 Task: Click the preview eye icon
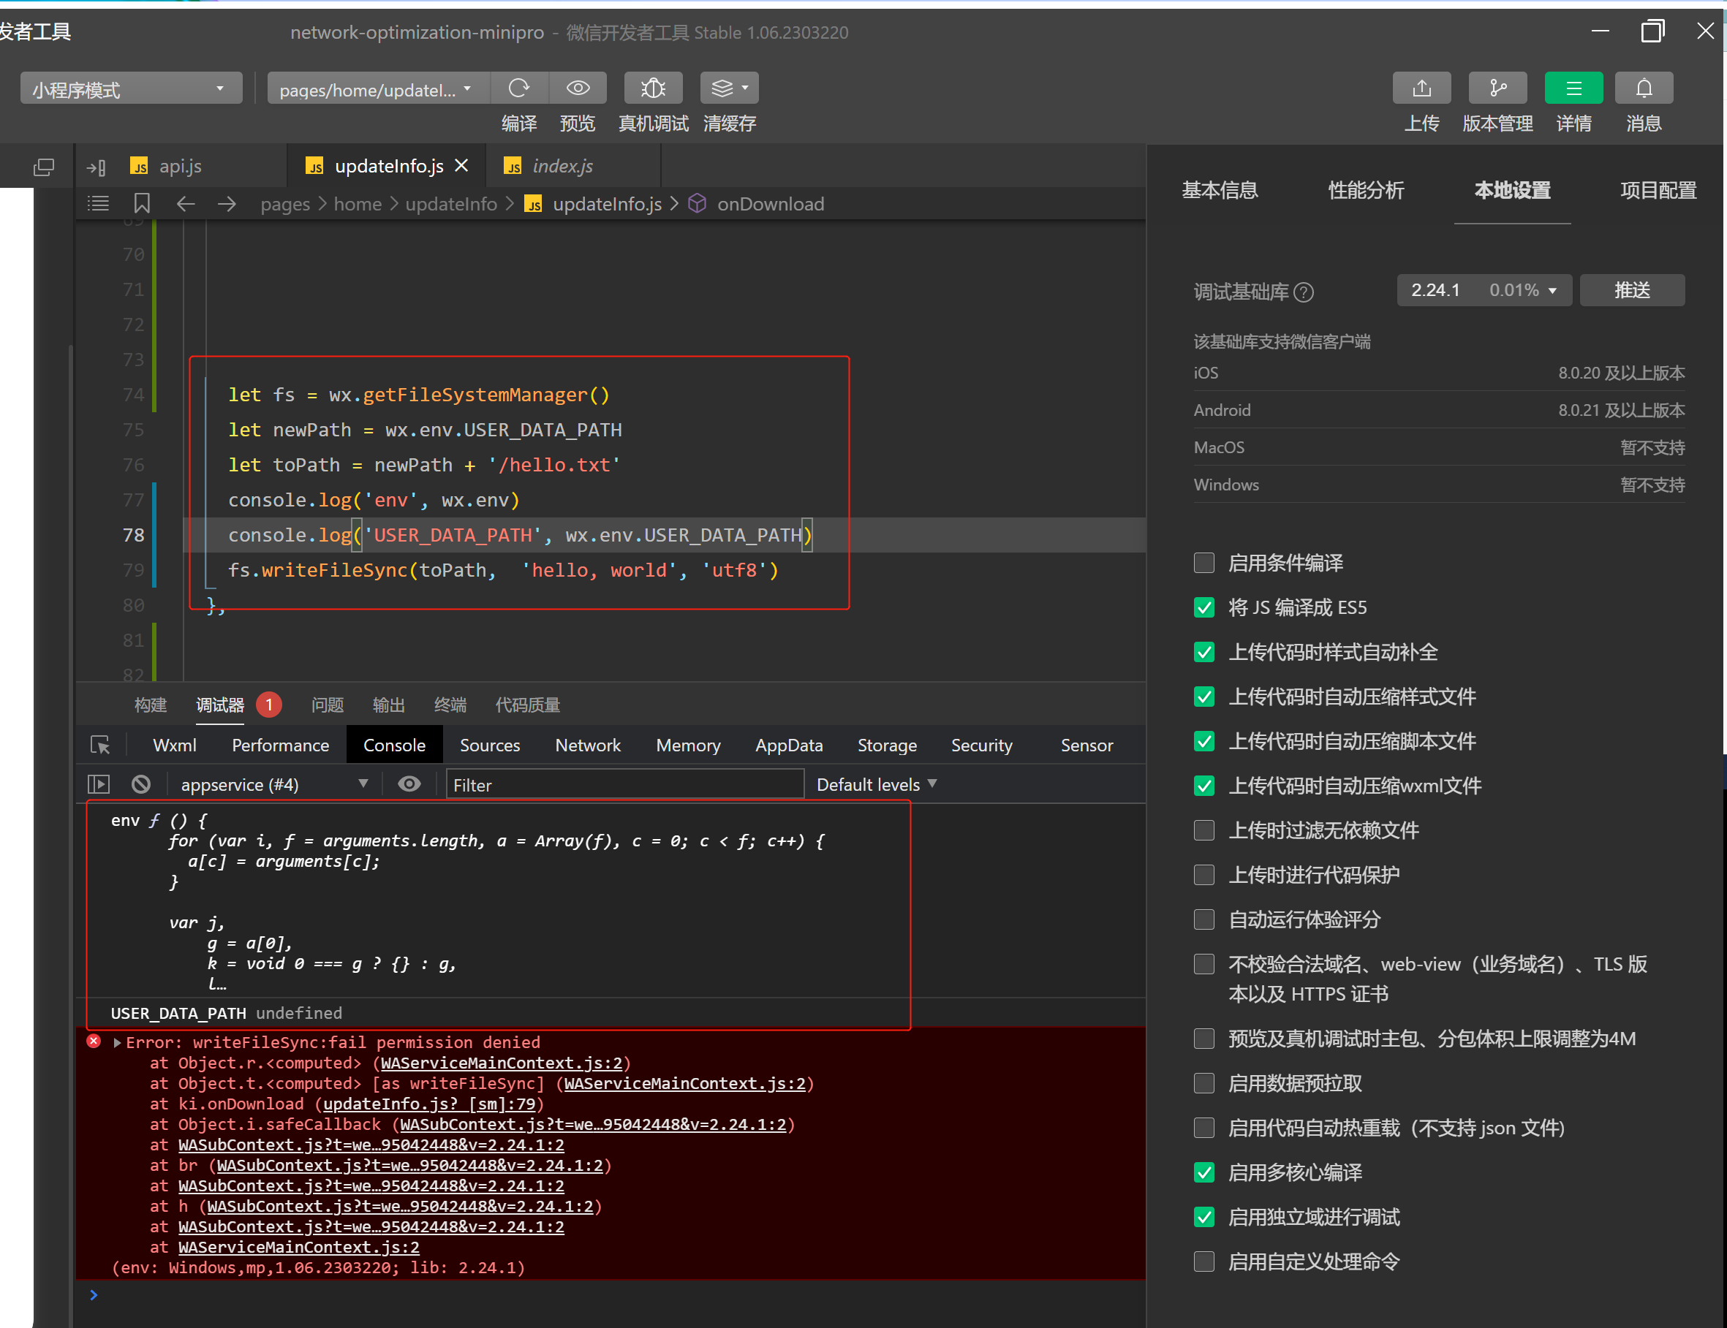(x=578, y=88)
